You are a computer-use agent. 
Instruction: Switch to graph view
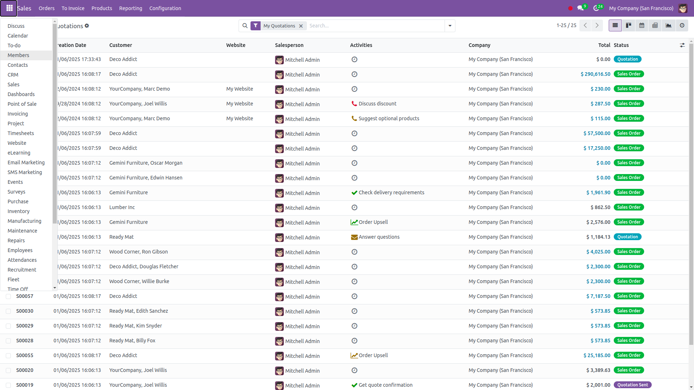pyautogui.click(x=669, y=25)
